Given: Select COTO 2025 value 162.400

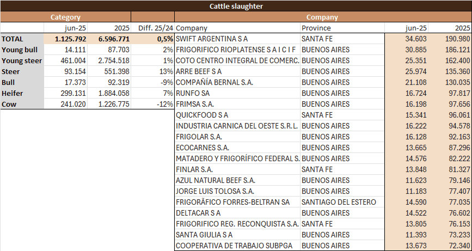Looking at the screenshot, I should (450, 60).
